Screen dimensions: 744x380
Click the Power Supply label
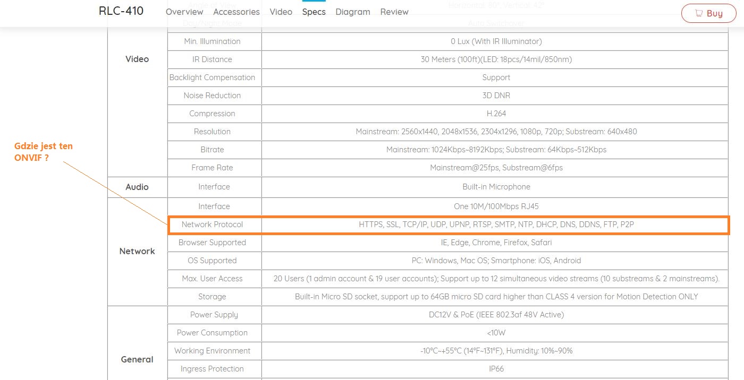pos(214,315)
